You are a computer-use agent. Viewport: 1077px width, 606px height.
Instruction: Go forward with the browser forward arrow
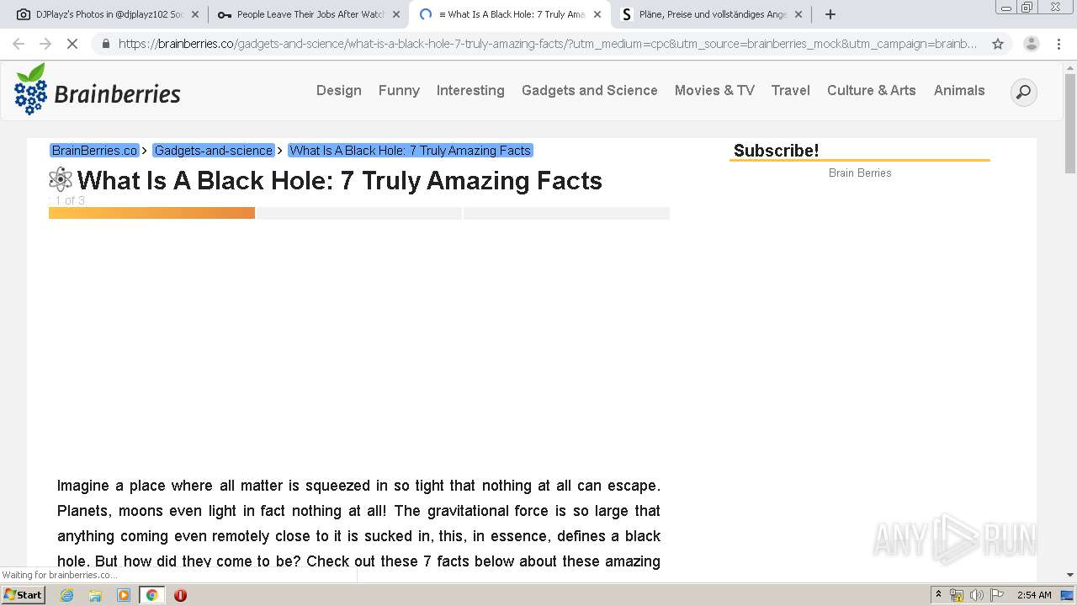(45, 44)
